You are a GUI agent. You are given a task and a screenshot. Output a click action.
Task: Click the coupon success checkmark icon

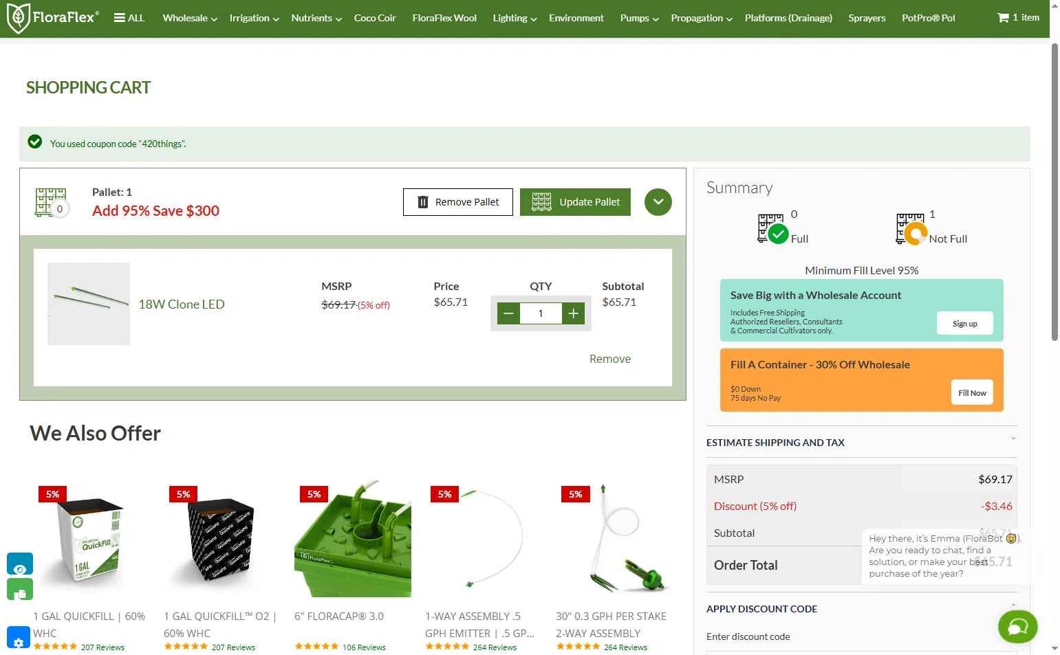(x=34, y=142)
